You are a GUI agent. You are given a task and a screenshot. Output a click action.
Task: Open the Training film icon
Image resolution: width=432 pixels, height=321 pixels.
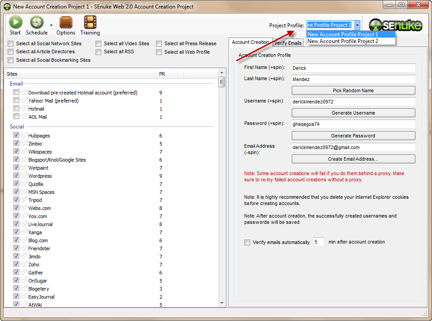[90, 22]
